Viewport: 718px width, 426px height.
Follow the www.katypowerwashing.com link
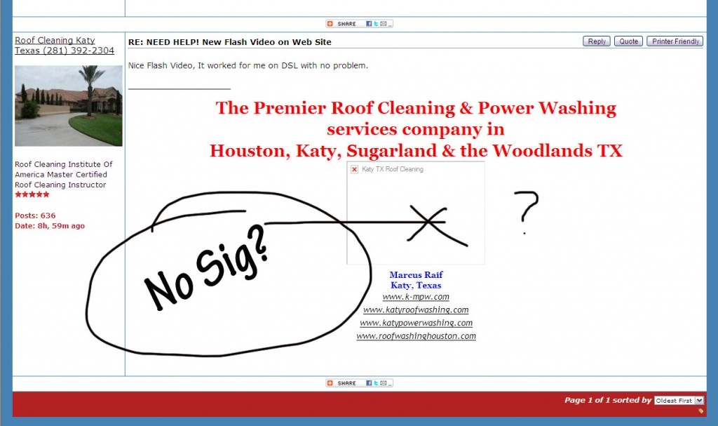click(x=416, y=323)
